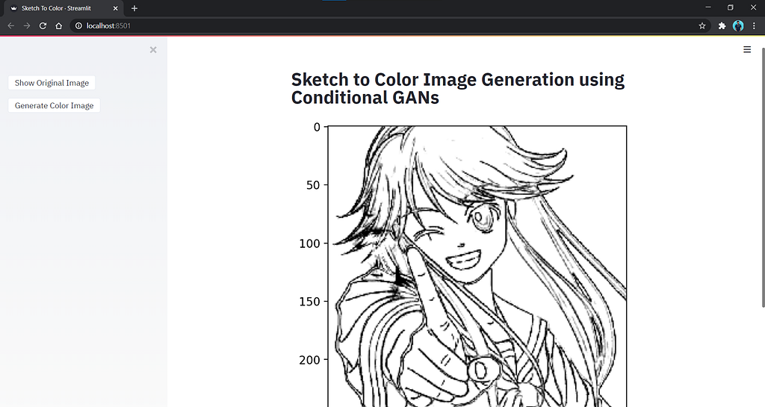Minimize the browser window
Screen dimensions: 765x407
[708, 7]
